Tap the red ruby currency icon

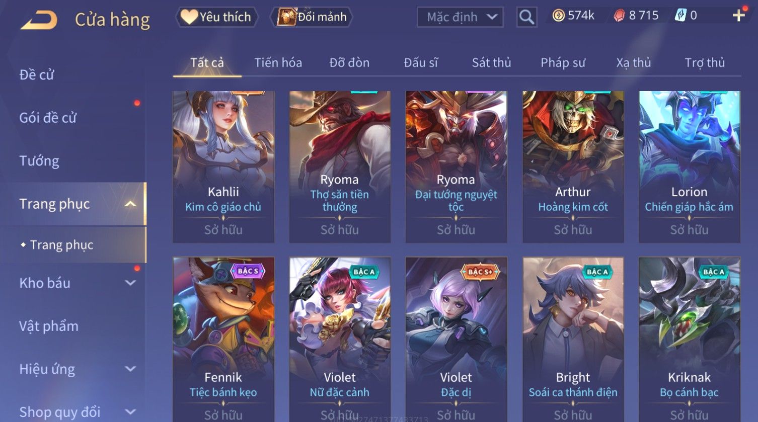coord(619,16)
